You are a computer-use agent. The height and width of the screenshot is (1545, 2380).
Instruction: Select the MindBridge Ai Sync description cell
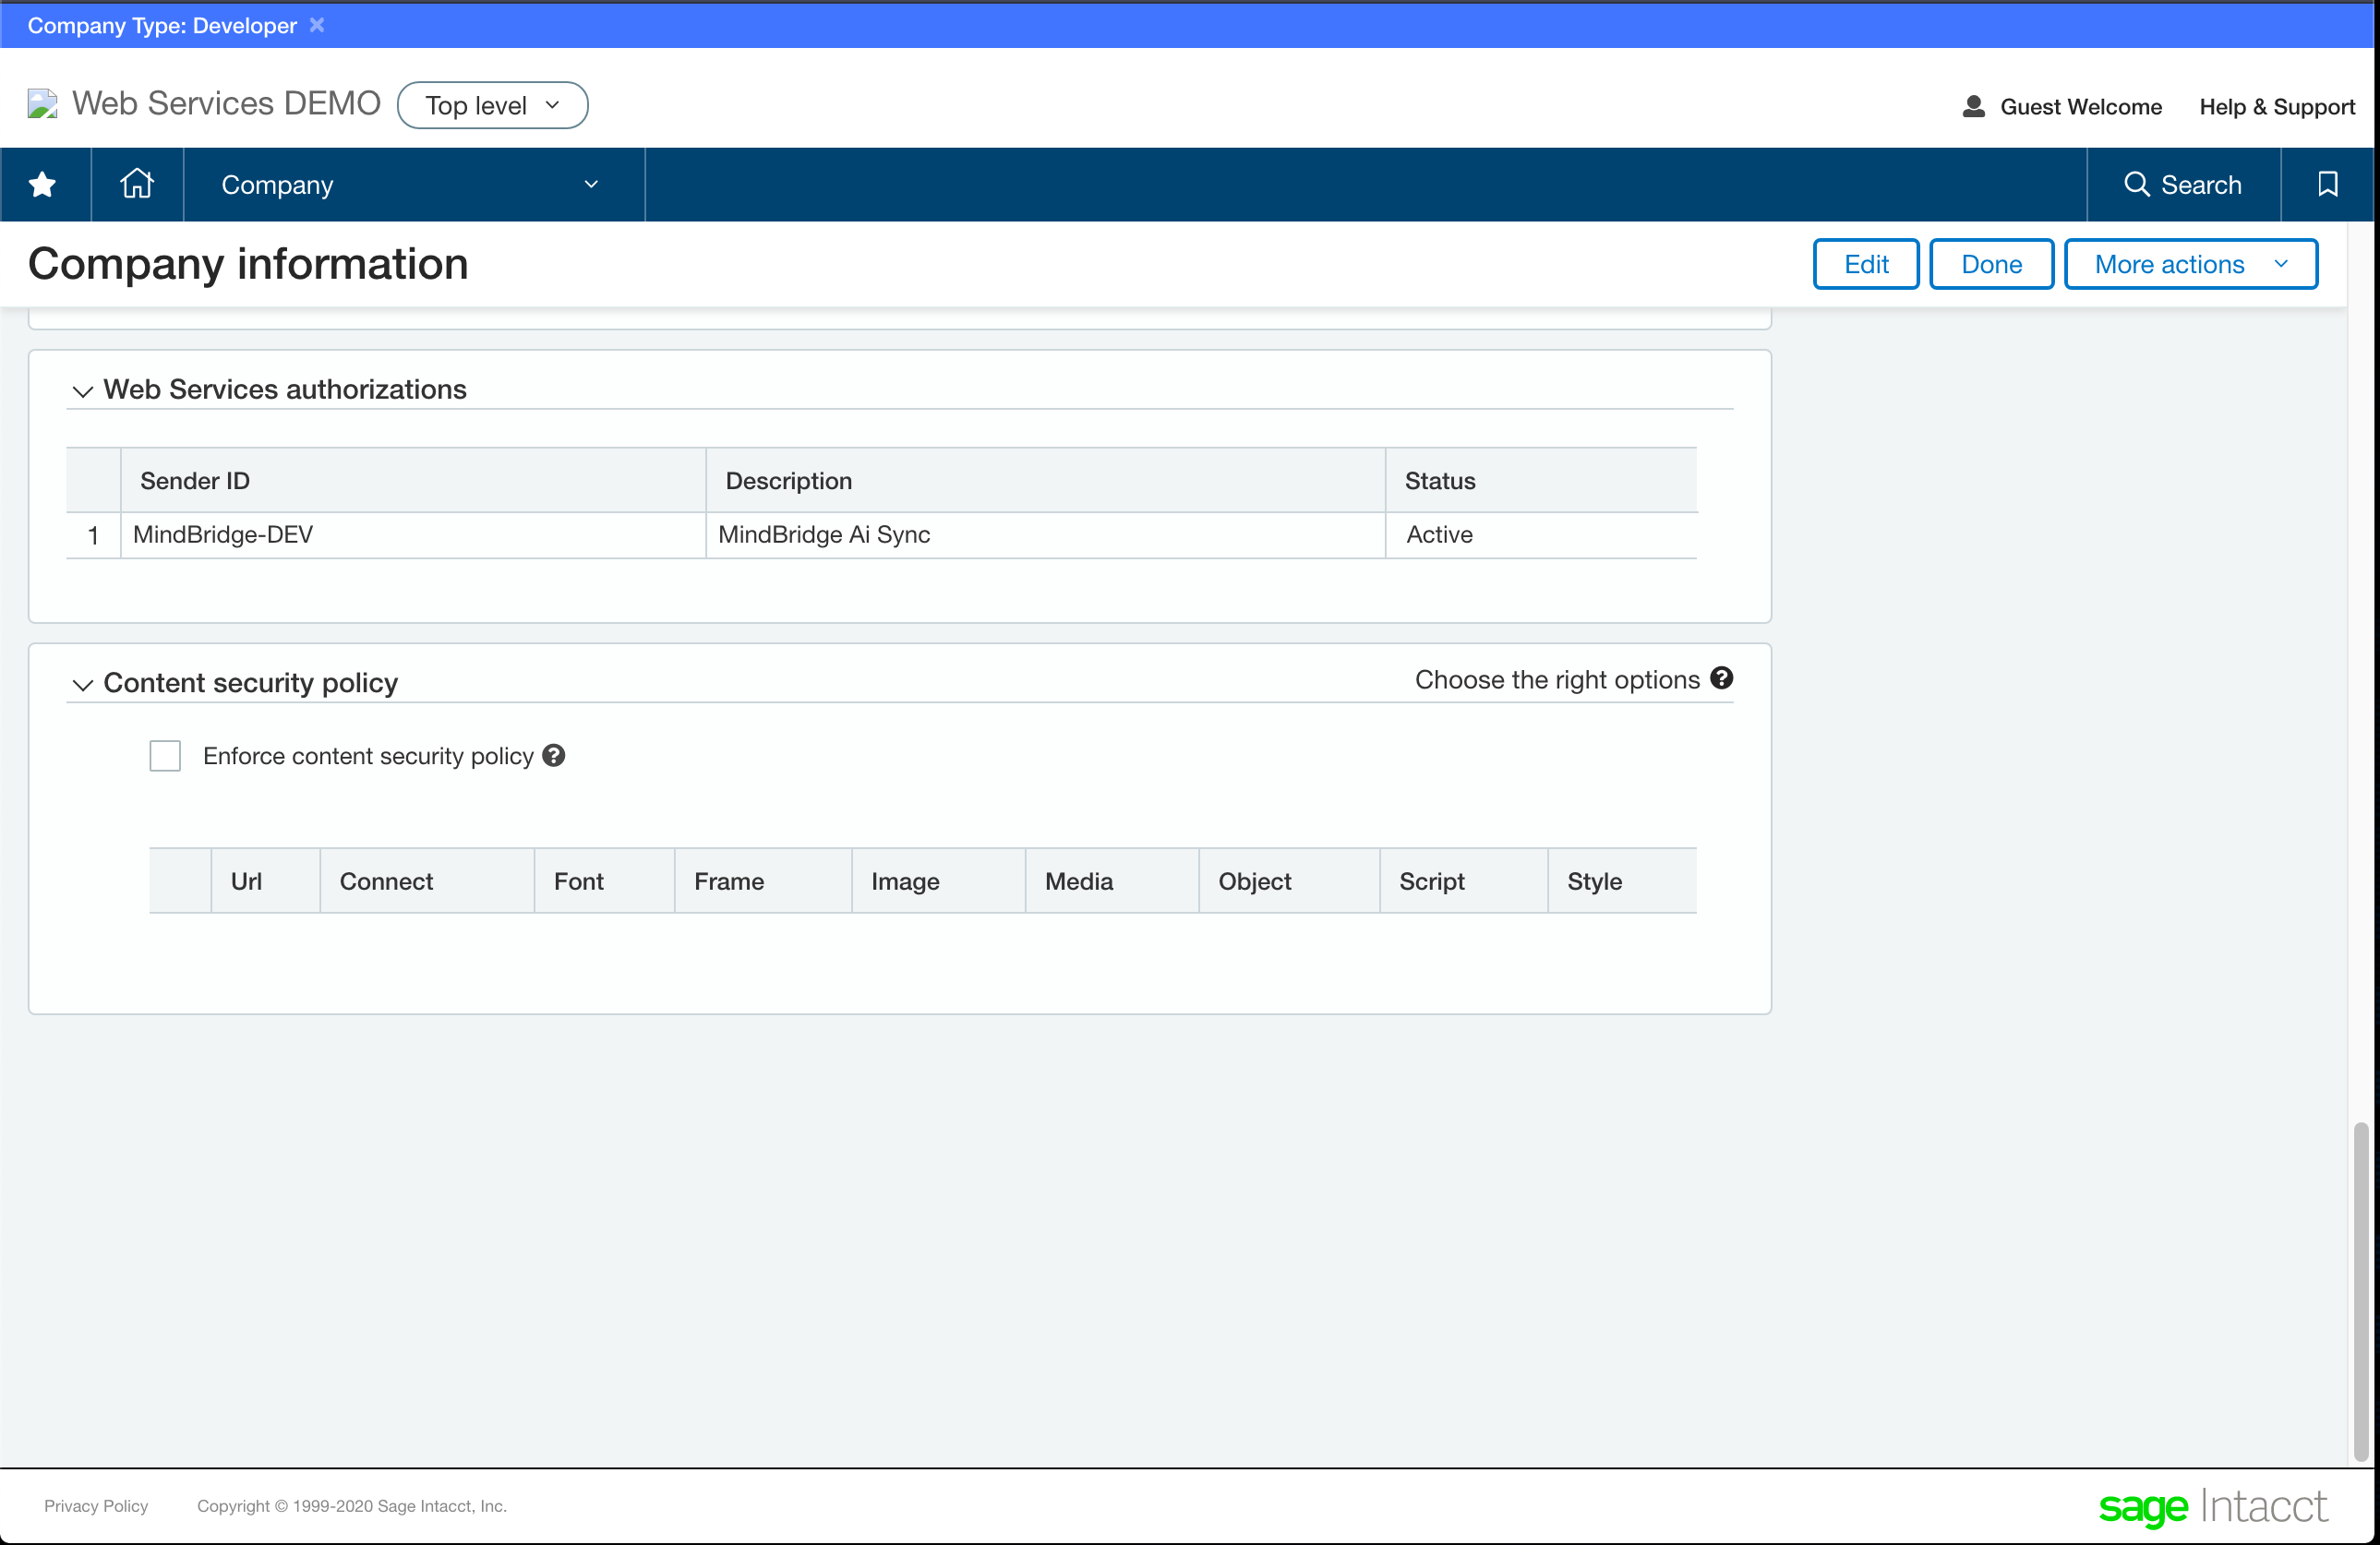click(x=1046, y=535)
